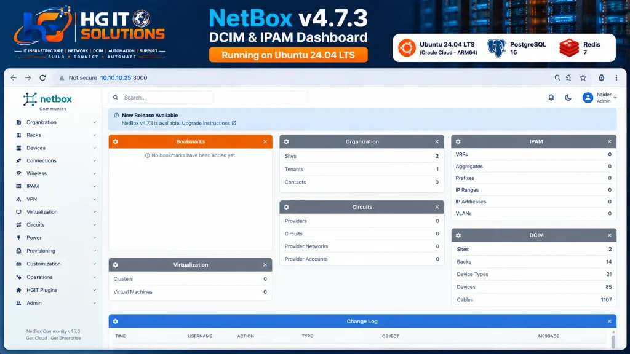630x354 pixels.
Task: Open Contacts in the Organization widget
Action: click(295, 182)
